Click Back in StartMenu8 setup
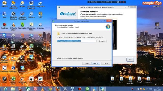 pos(87,63)
